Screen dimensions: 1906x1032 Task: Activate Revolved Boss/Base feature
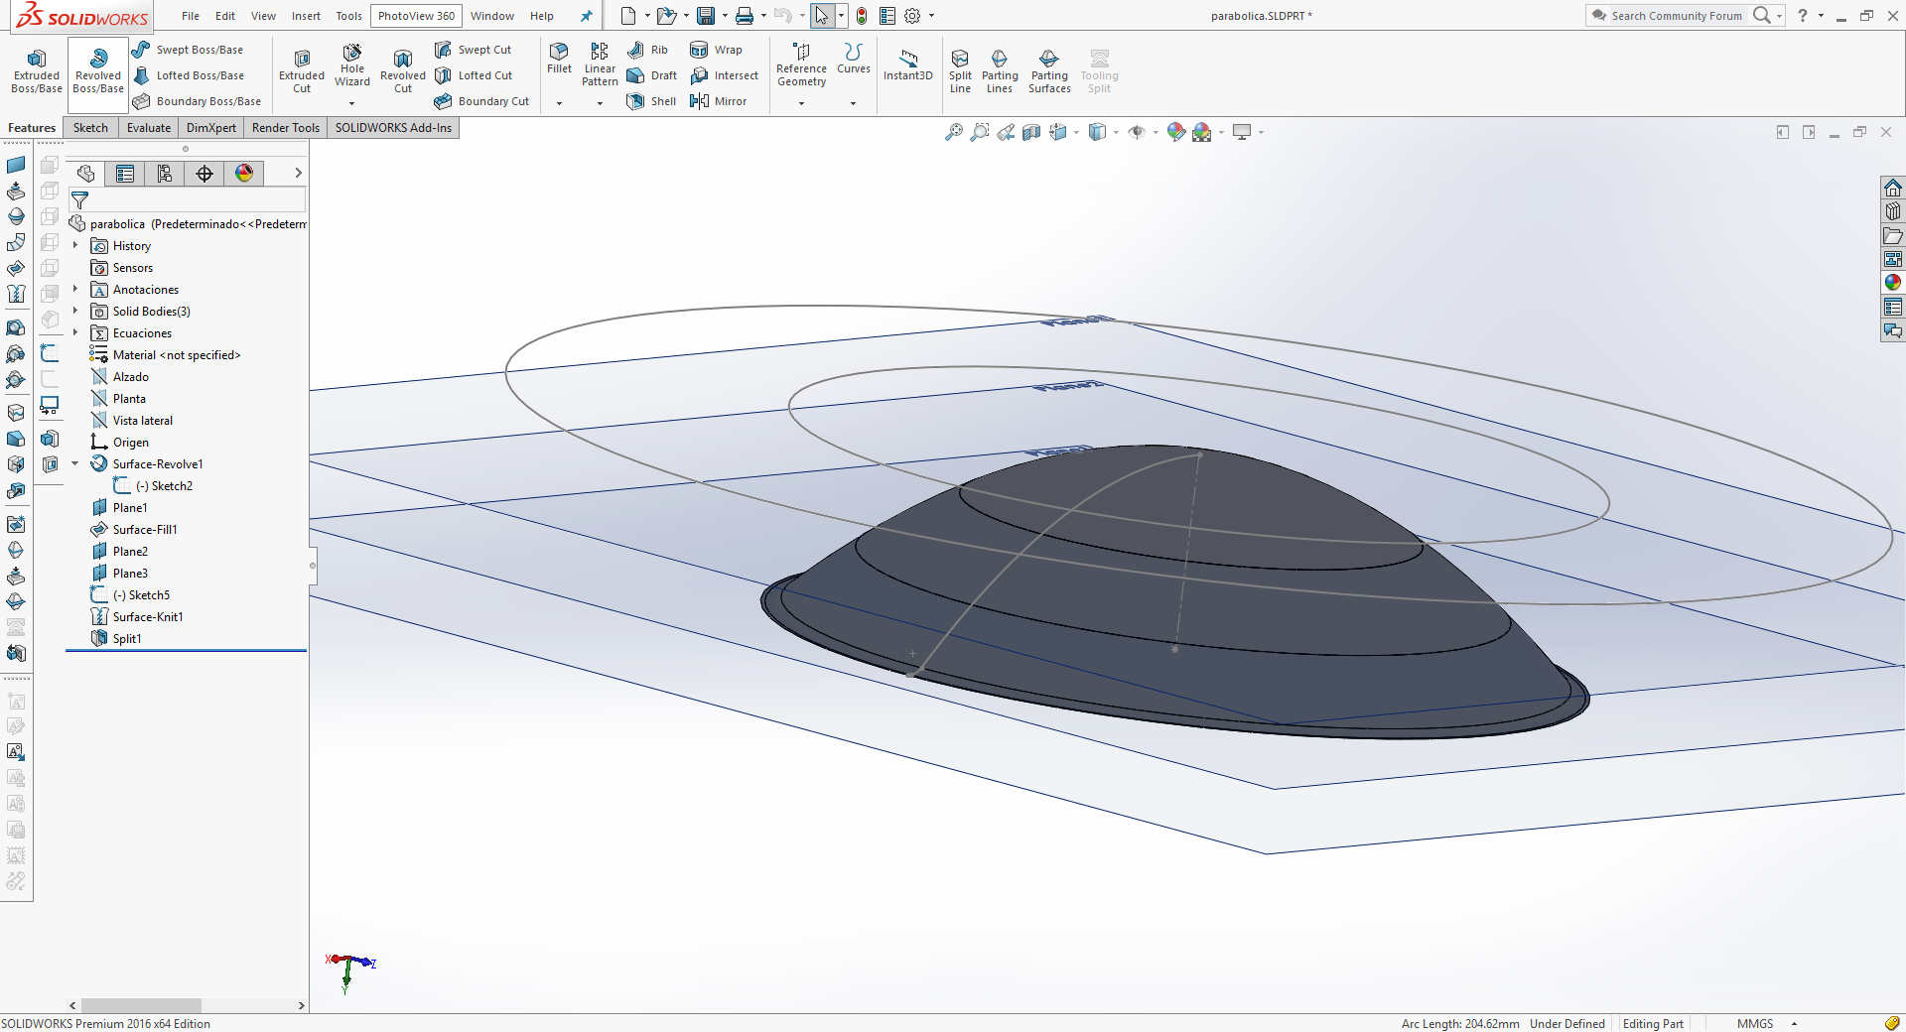pyautogui.click(x=98, y=70)
